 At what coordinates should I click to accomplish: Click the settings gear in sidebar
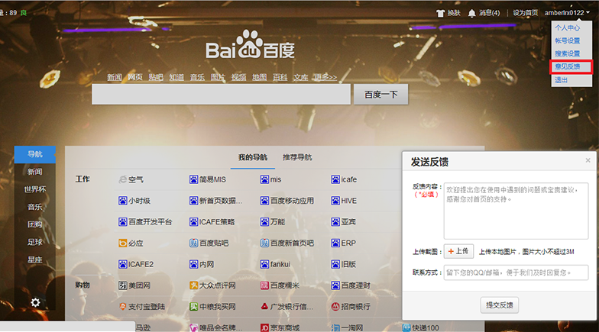(35, 302)
